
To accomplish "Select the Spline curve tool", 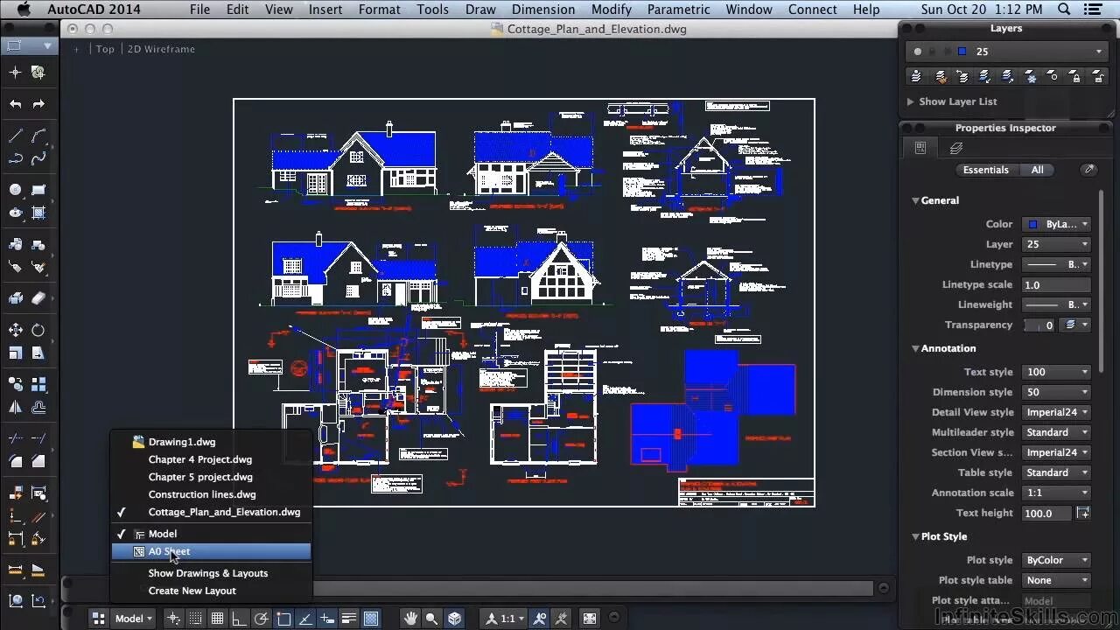I will point(38,158).
